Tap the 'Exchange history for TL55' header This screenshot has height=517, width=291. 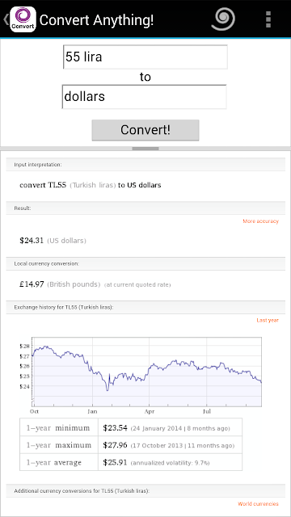coord(145,307)
